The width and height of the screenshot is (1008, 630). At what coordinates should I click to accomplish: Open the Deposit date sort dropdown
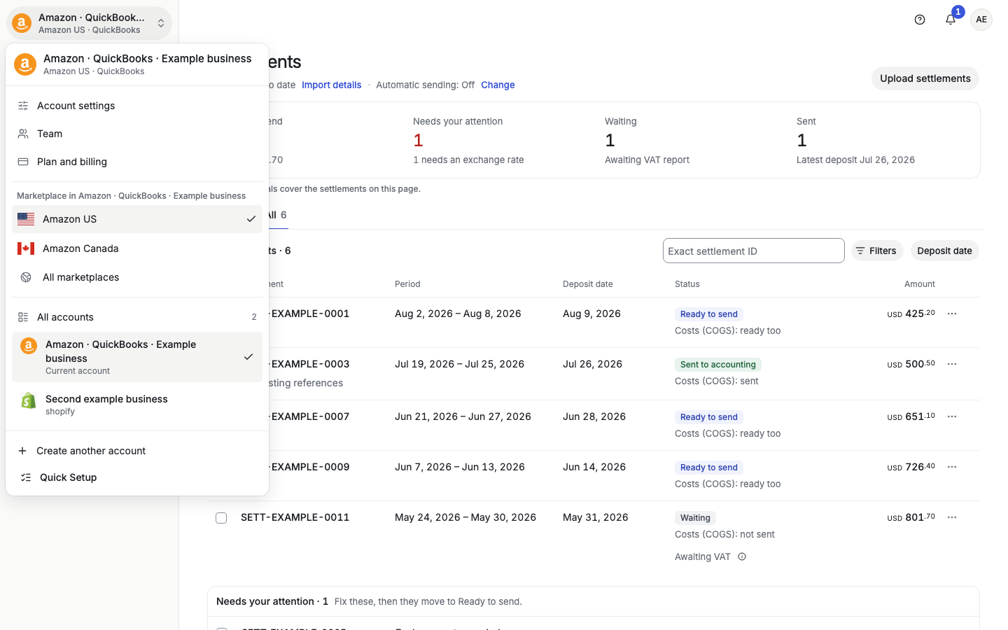point(944,251)
